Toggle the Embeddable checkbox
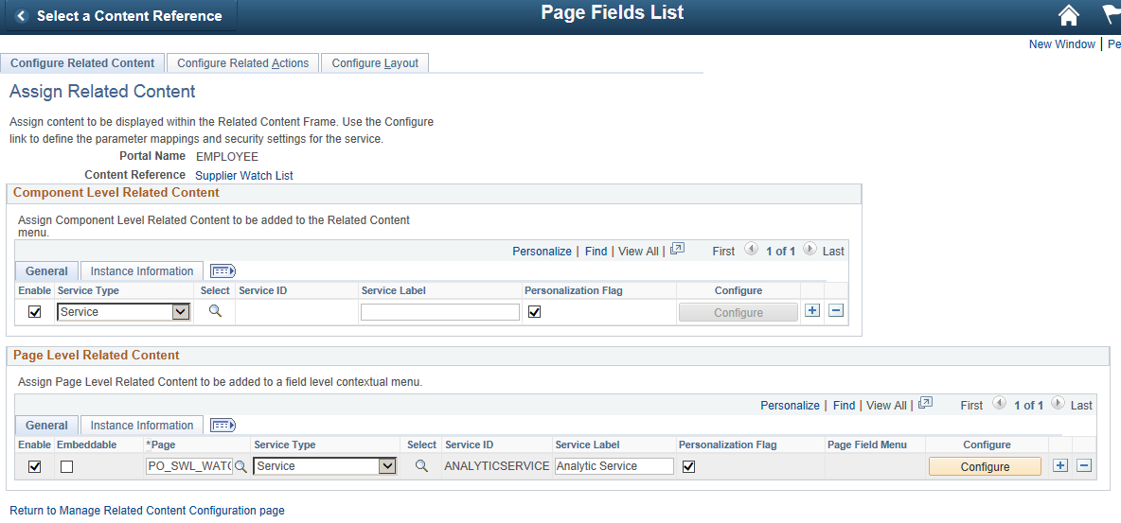The height and width of the screenshot is (523, 1121). 66,466
